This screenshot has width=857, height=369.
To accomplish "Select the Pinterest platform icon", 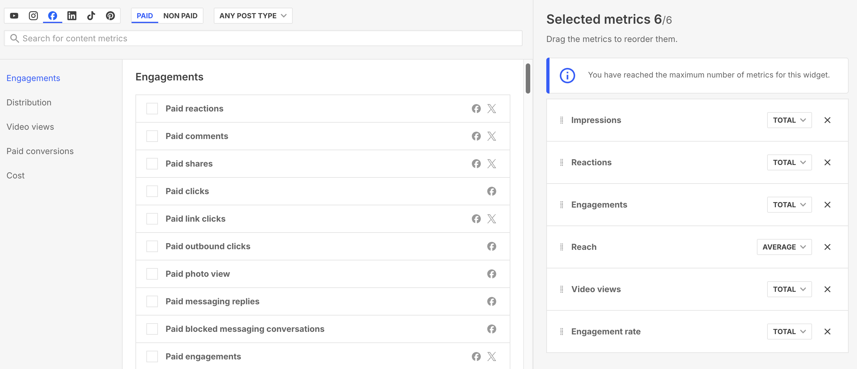I will tap(110, 16).
